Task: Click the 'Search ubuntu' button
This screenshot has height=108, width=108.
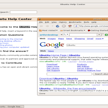Action: tap(100, 74)
